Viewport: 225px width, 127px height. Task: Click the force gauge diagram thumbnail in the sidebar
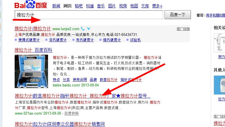point(219,43)
